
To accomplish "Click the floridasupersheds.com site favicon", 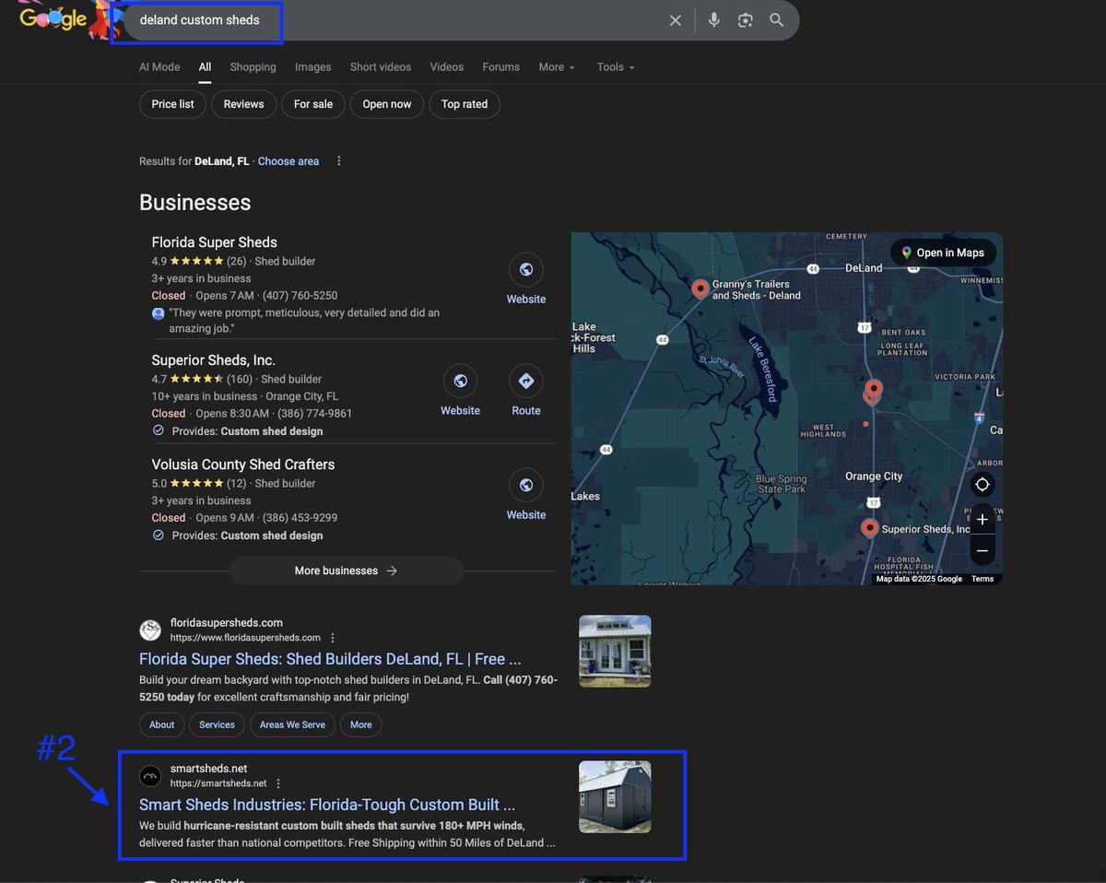I will pyautogui.click(x=150, y=630).
